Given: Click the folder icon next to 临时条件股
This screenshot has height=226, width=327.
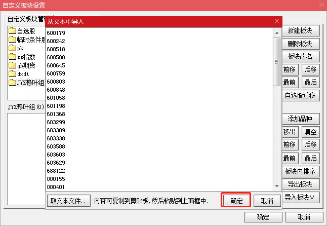Looking at the screenshot, I should tap(12, 40).
